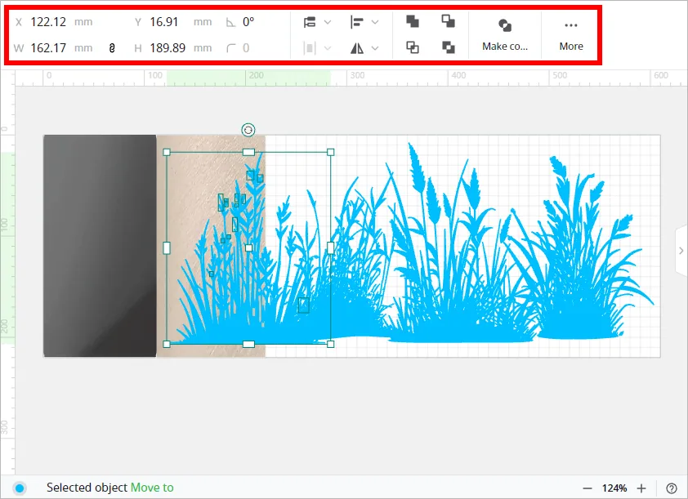Click the top-left selection resize handle
688x499 pixels.
[167, 152]
